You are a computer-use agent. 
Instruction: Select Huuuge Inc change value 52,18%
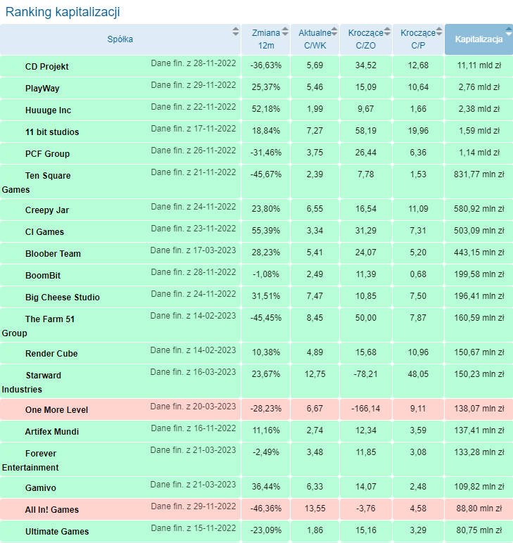[x=266, y=109]
